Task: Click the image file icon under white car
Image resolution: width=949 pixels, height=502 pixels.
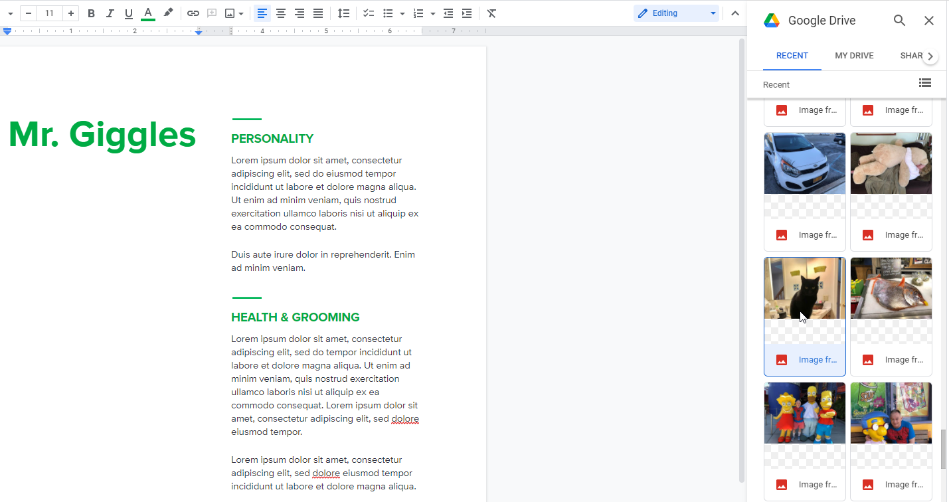Action: click(782, 235)
